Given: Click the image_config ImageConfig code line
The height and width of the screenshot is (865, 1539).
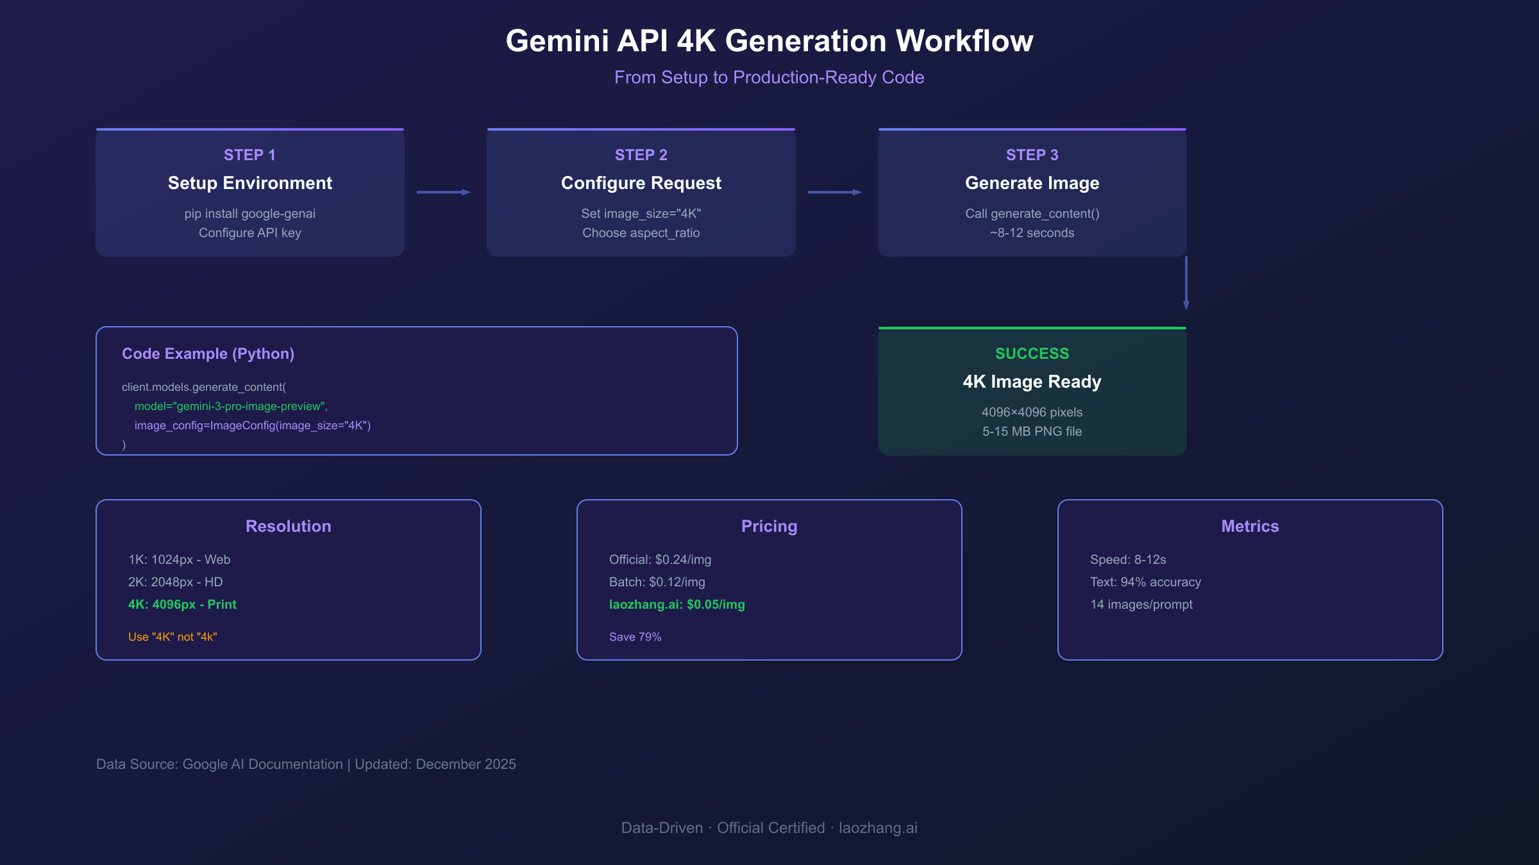Looking at the screenshot, I should (x=253, y=425).
